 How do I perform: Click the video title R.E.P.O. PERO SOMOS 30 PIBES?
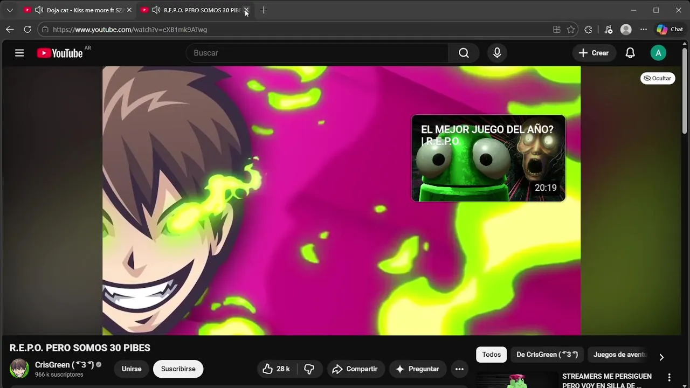(x=80, y=348)
